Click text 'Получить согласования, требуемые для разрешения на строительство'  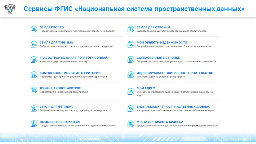177,61
